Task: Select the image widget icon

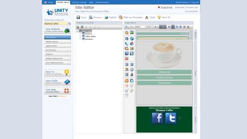Action: (132, 32)
